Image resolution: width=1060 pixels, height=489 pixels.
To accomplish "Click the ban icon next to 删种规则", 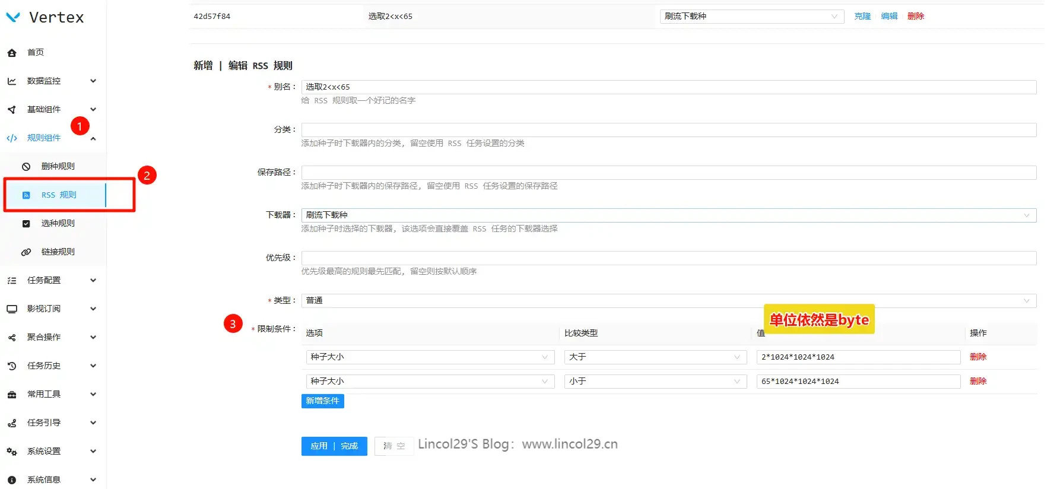I will point(26,167).
